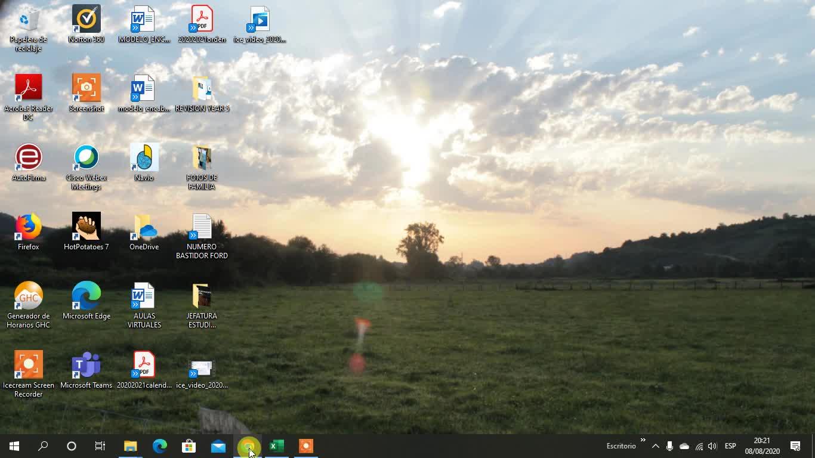Click the microphone tray icon

tap(670, 446)
